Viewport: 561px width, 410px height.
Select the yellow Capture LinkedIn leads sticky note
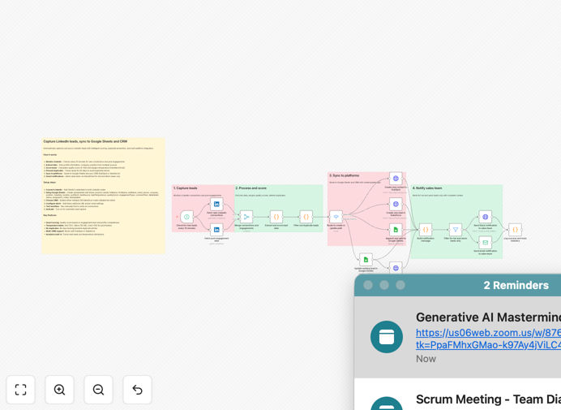point(104,196)
